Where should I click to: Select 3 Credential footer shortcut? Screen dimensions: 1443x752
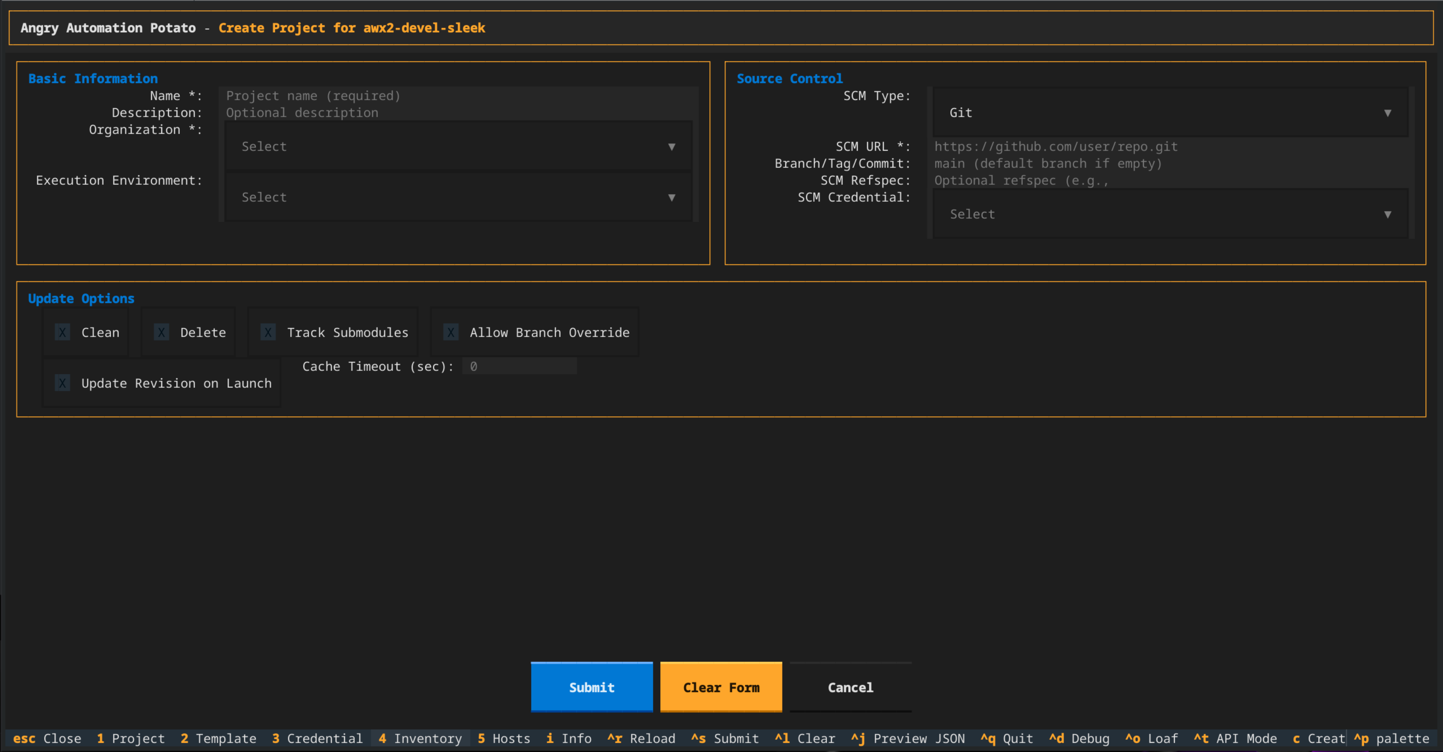click(318, 738)
